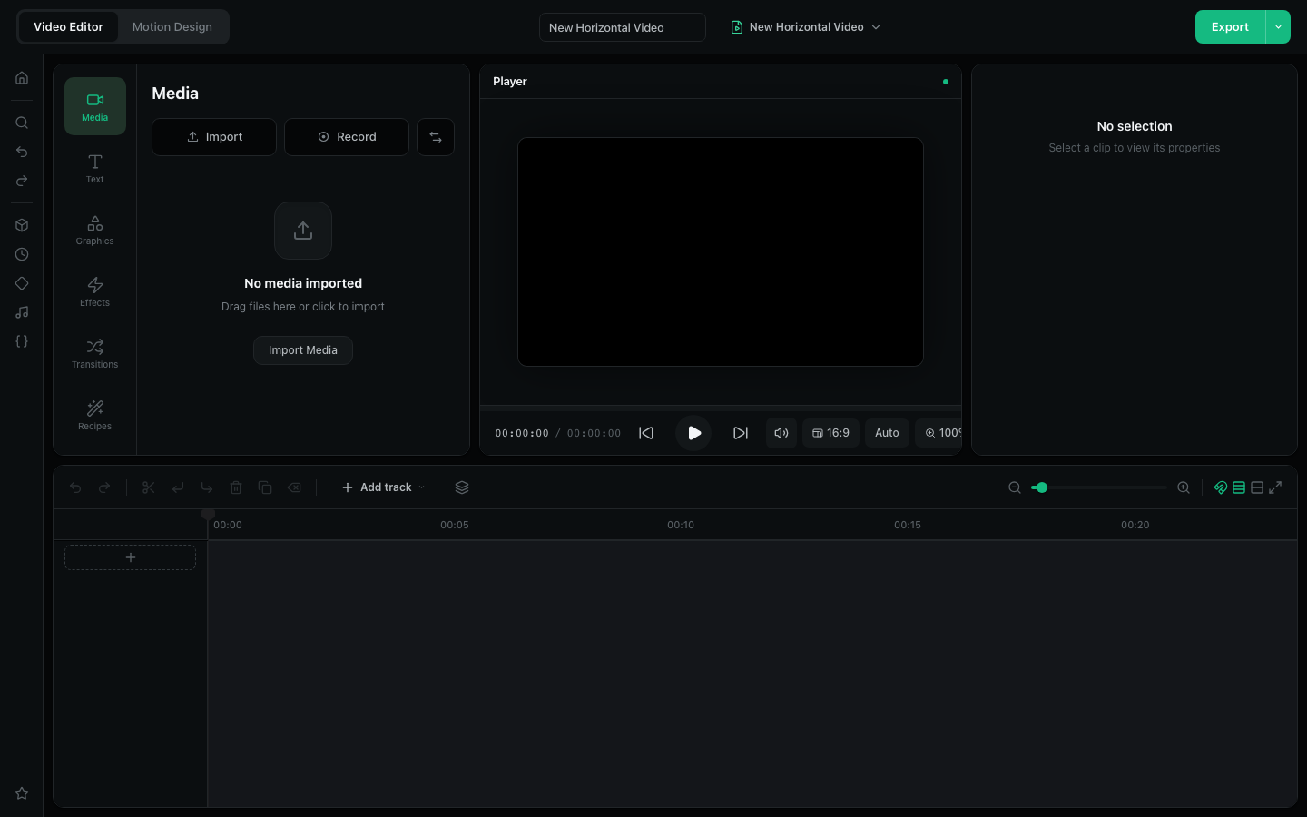The width and height of the screenshot is (1307, 817).
Task: Open the clock history icon in sidebar
Action: 22,254
